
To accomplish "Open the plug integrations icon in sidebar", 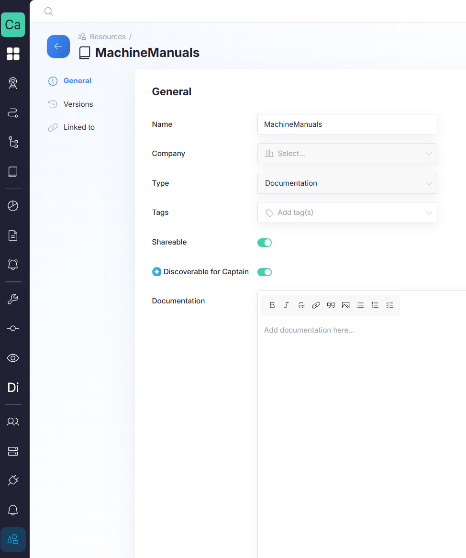I will (13, 480).
